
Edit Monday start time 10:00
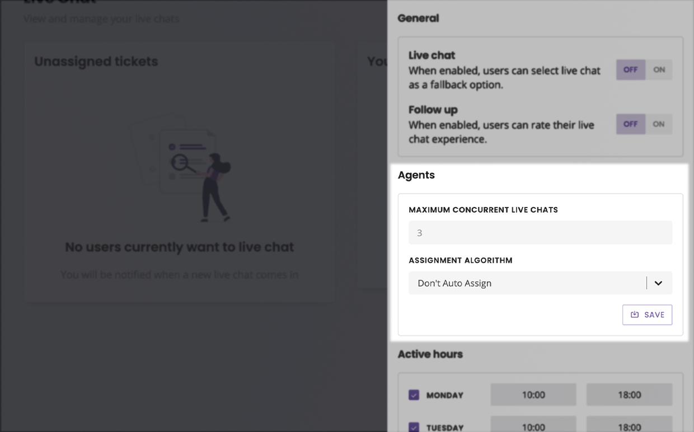pos(533,395)
